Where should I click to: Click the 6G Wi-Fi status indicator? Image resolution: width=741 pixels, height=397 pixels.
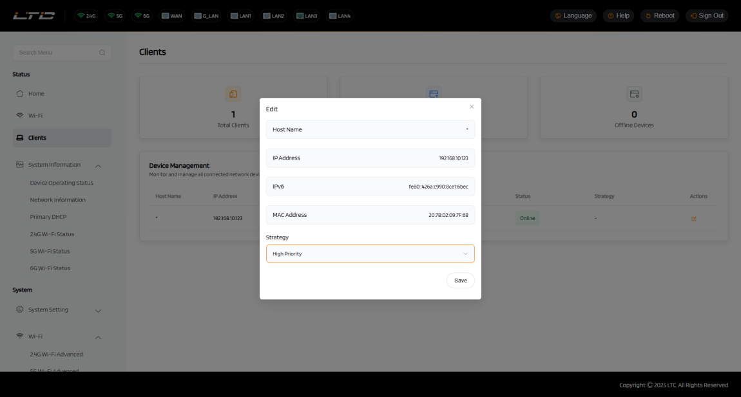(x=142, y=15)
